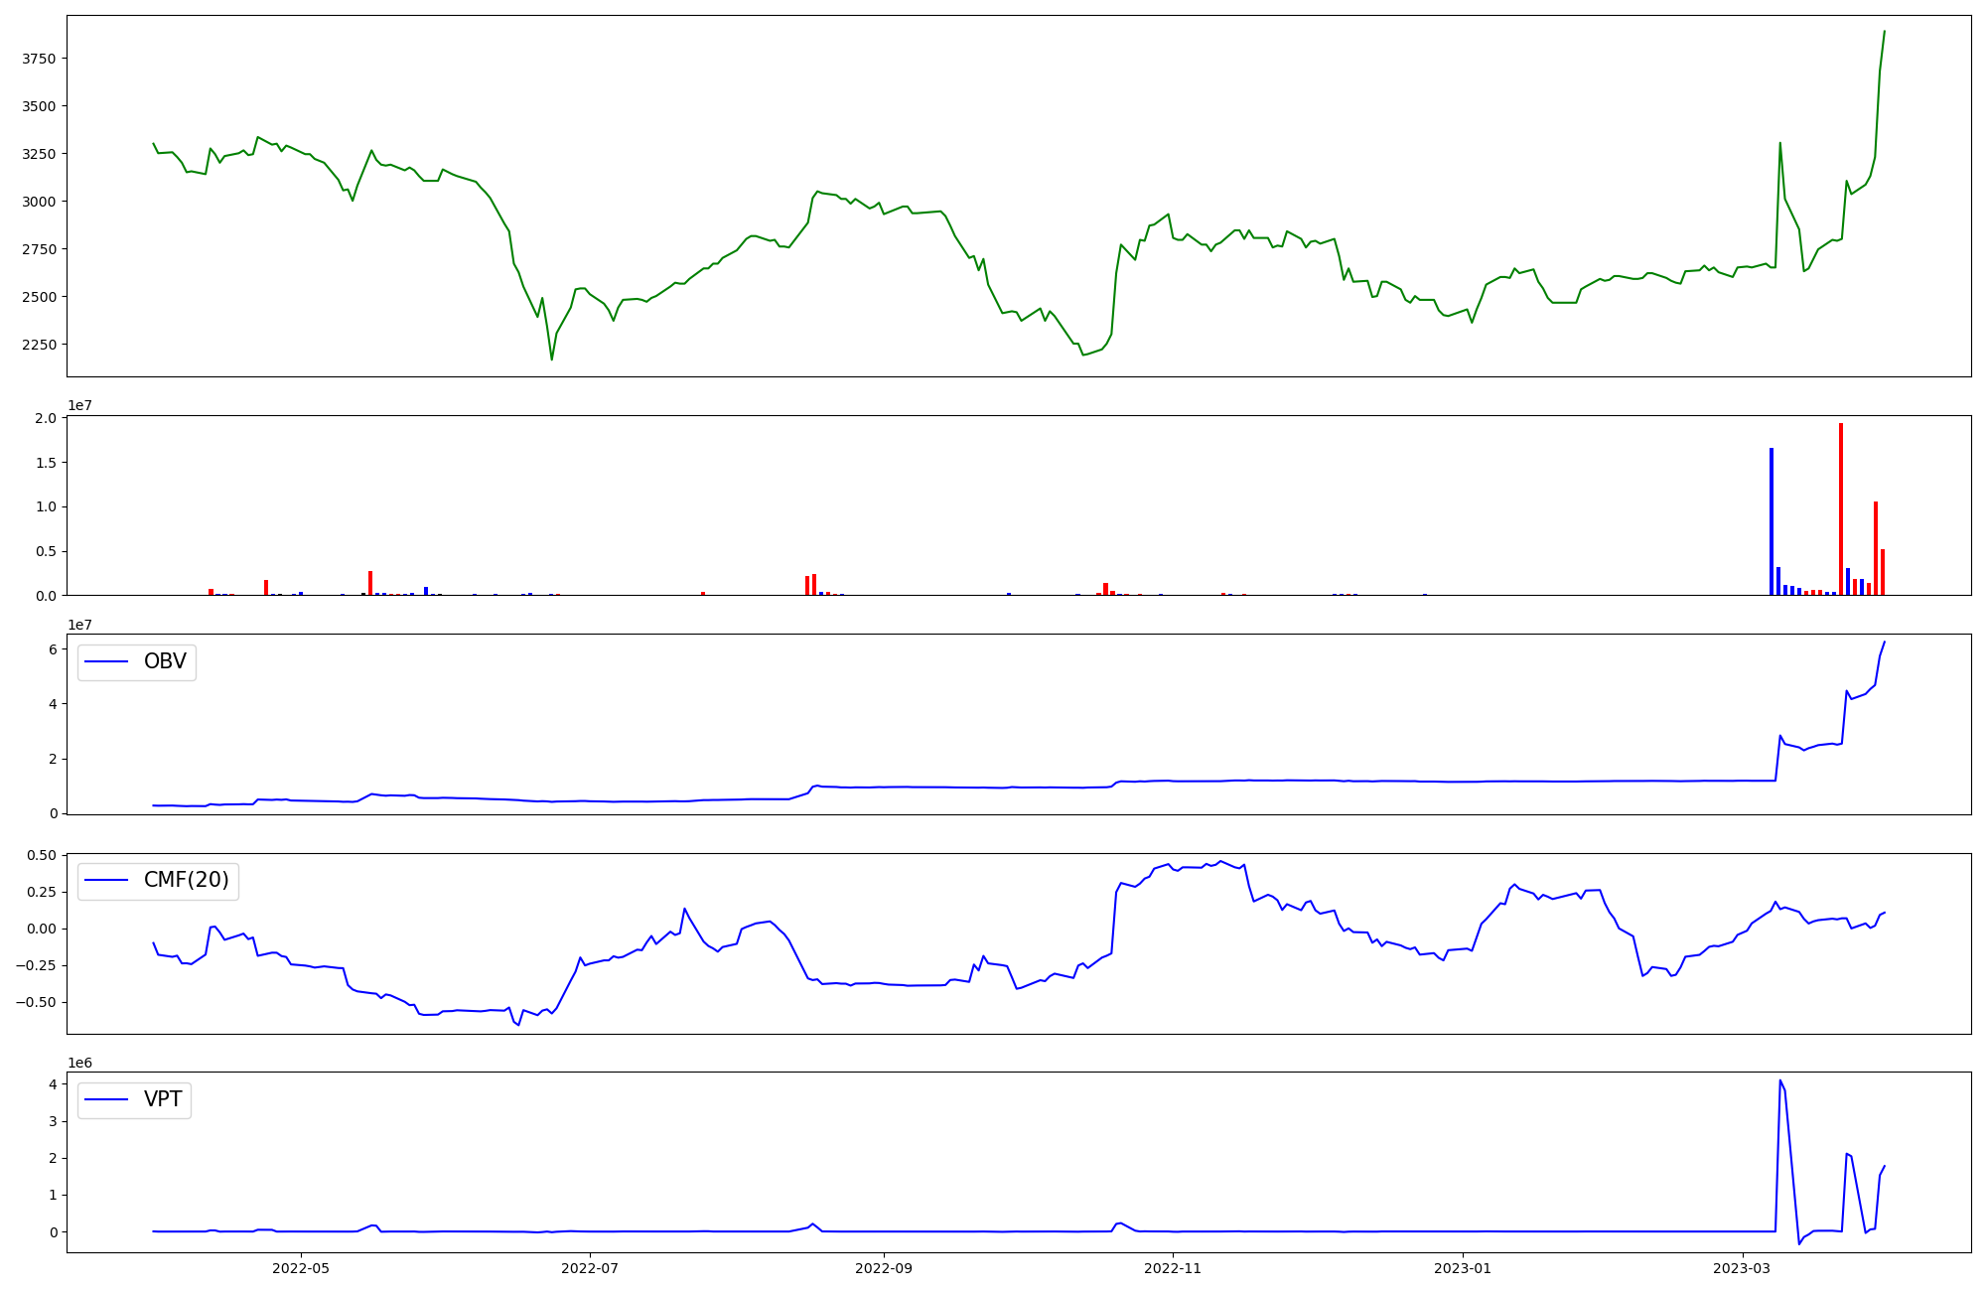Viewport: 1986px width, 1291px height.
Task: Select the 2022-11 date tick label
Action: tap(1173, 1268)
